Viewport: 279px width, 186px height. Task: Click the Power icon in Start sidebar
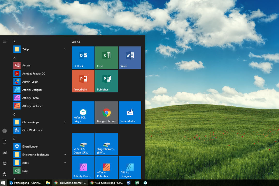pyautogui.click(x=5, y=174)
